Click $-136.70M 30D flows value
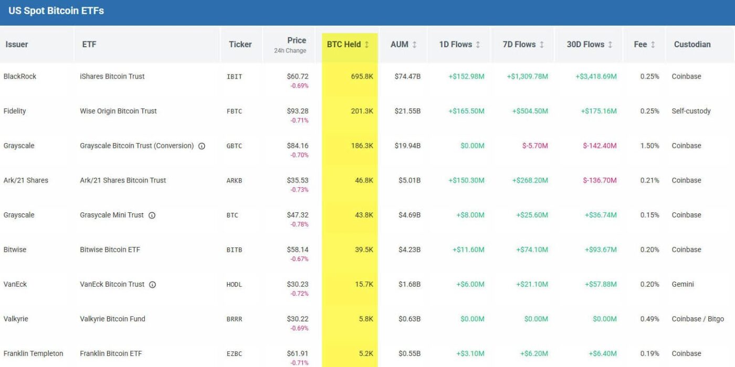The image size is (735, 367). coord(600,180)
